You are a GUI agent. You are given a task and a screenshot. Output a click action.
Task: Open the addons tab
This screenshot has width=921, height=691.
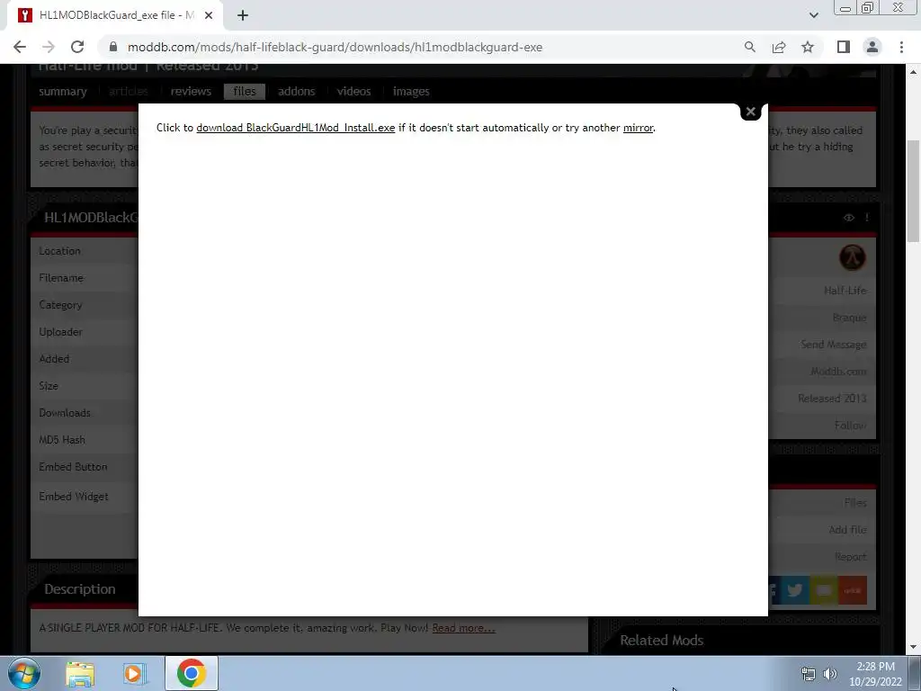(x=297, y=91)
